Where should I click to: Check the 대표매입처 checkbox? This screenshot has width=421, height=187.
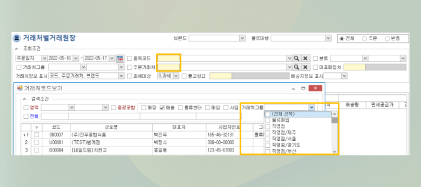pyautogui.click(x=315, y=67)
